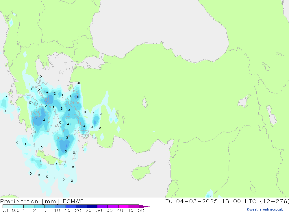Click the '[mm]' unit label
Image resolution: width=289 pixels, height=212 pixels.
tap(50, 201)
